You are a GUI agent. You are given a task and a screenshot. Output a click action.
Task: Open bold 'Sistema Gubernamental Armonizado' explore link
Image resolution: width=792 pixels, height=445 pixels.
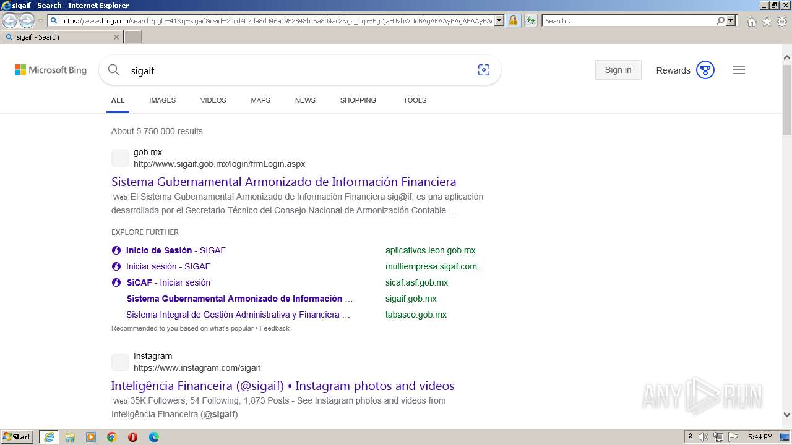(239, 299)
